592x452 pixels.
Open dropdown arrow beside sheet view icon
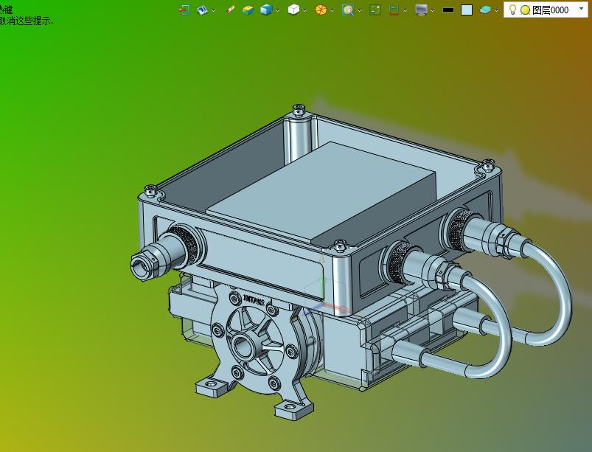213,10
